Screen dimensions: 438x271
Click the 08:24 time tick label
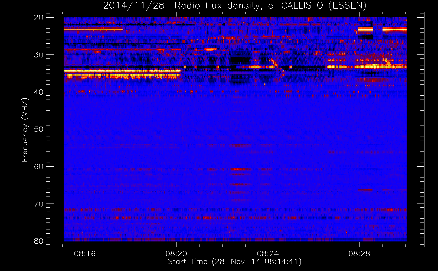(268, 254)
